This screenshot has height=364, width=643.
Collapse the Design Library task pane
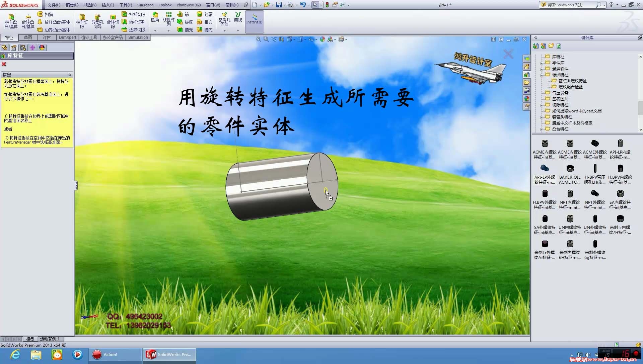click(536, 38)
